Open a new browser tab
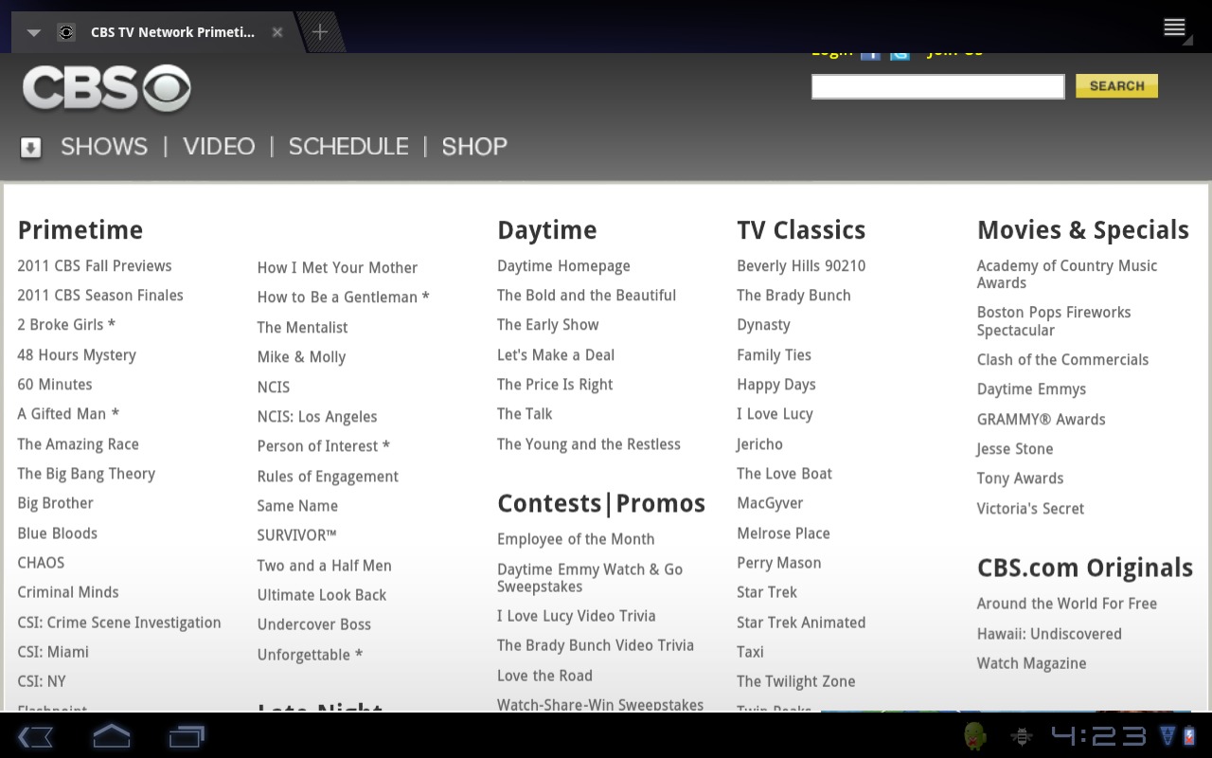Image resolution: width=1212 pixels, height=758 pixels. coord(320,32)
